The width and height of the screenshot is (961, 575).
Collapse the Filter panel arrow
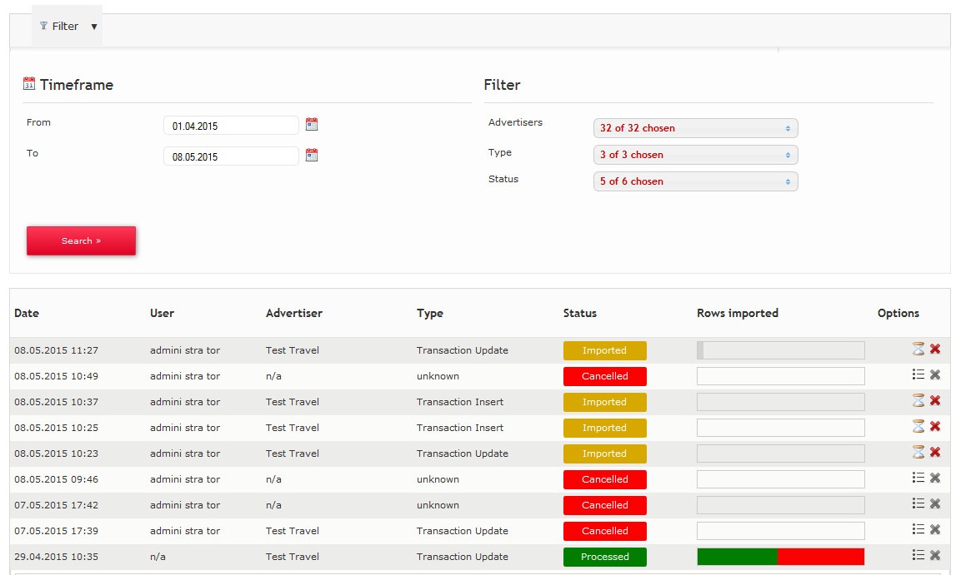(94, 27)
